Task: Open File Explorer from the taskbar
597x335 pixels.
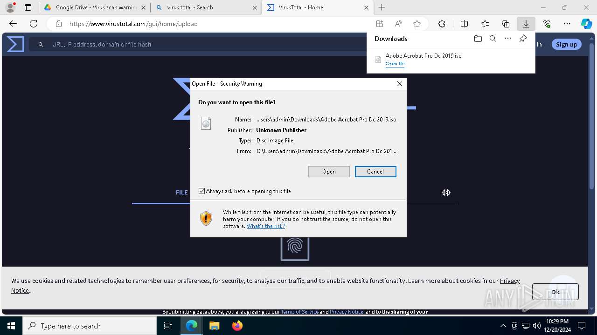Action: 214,326
